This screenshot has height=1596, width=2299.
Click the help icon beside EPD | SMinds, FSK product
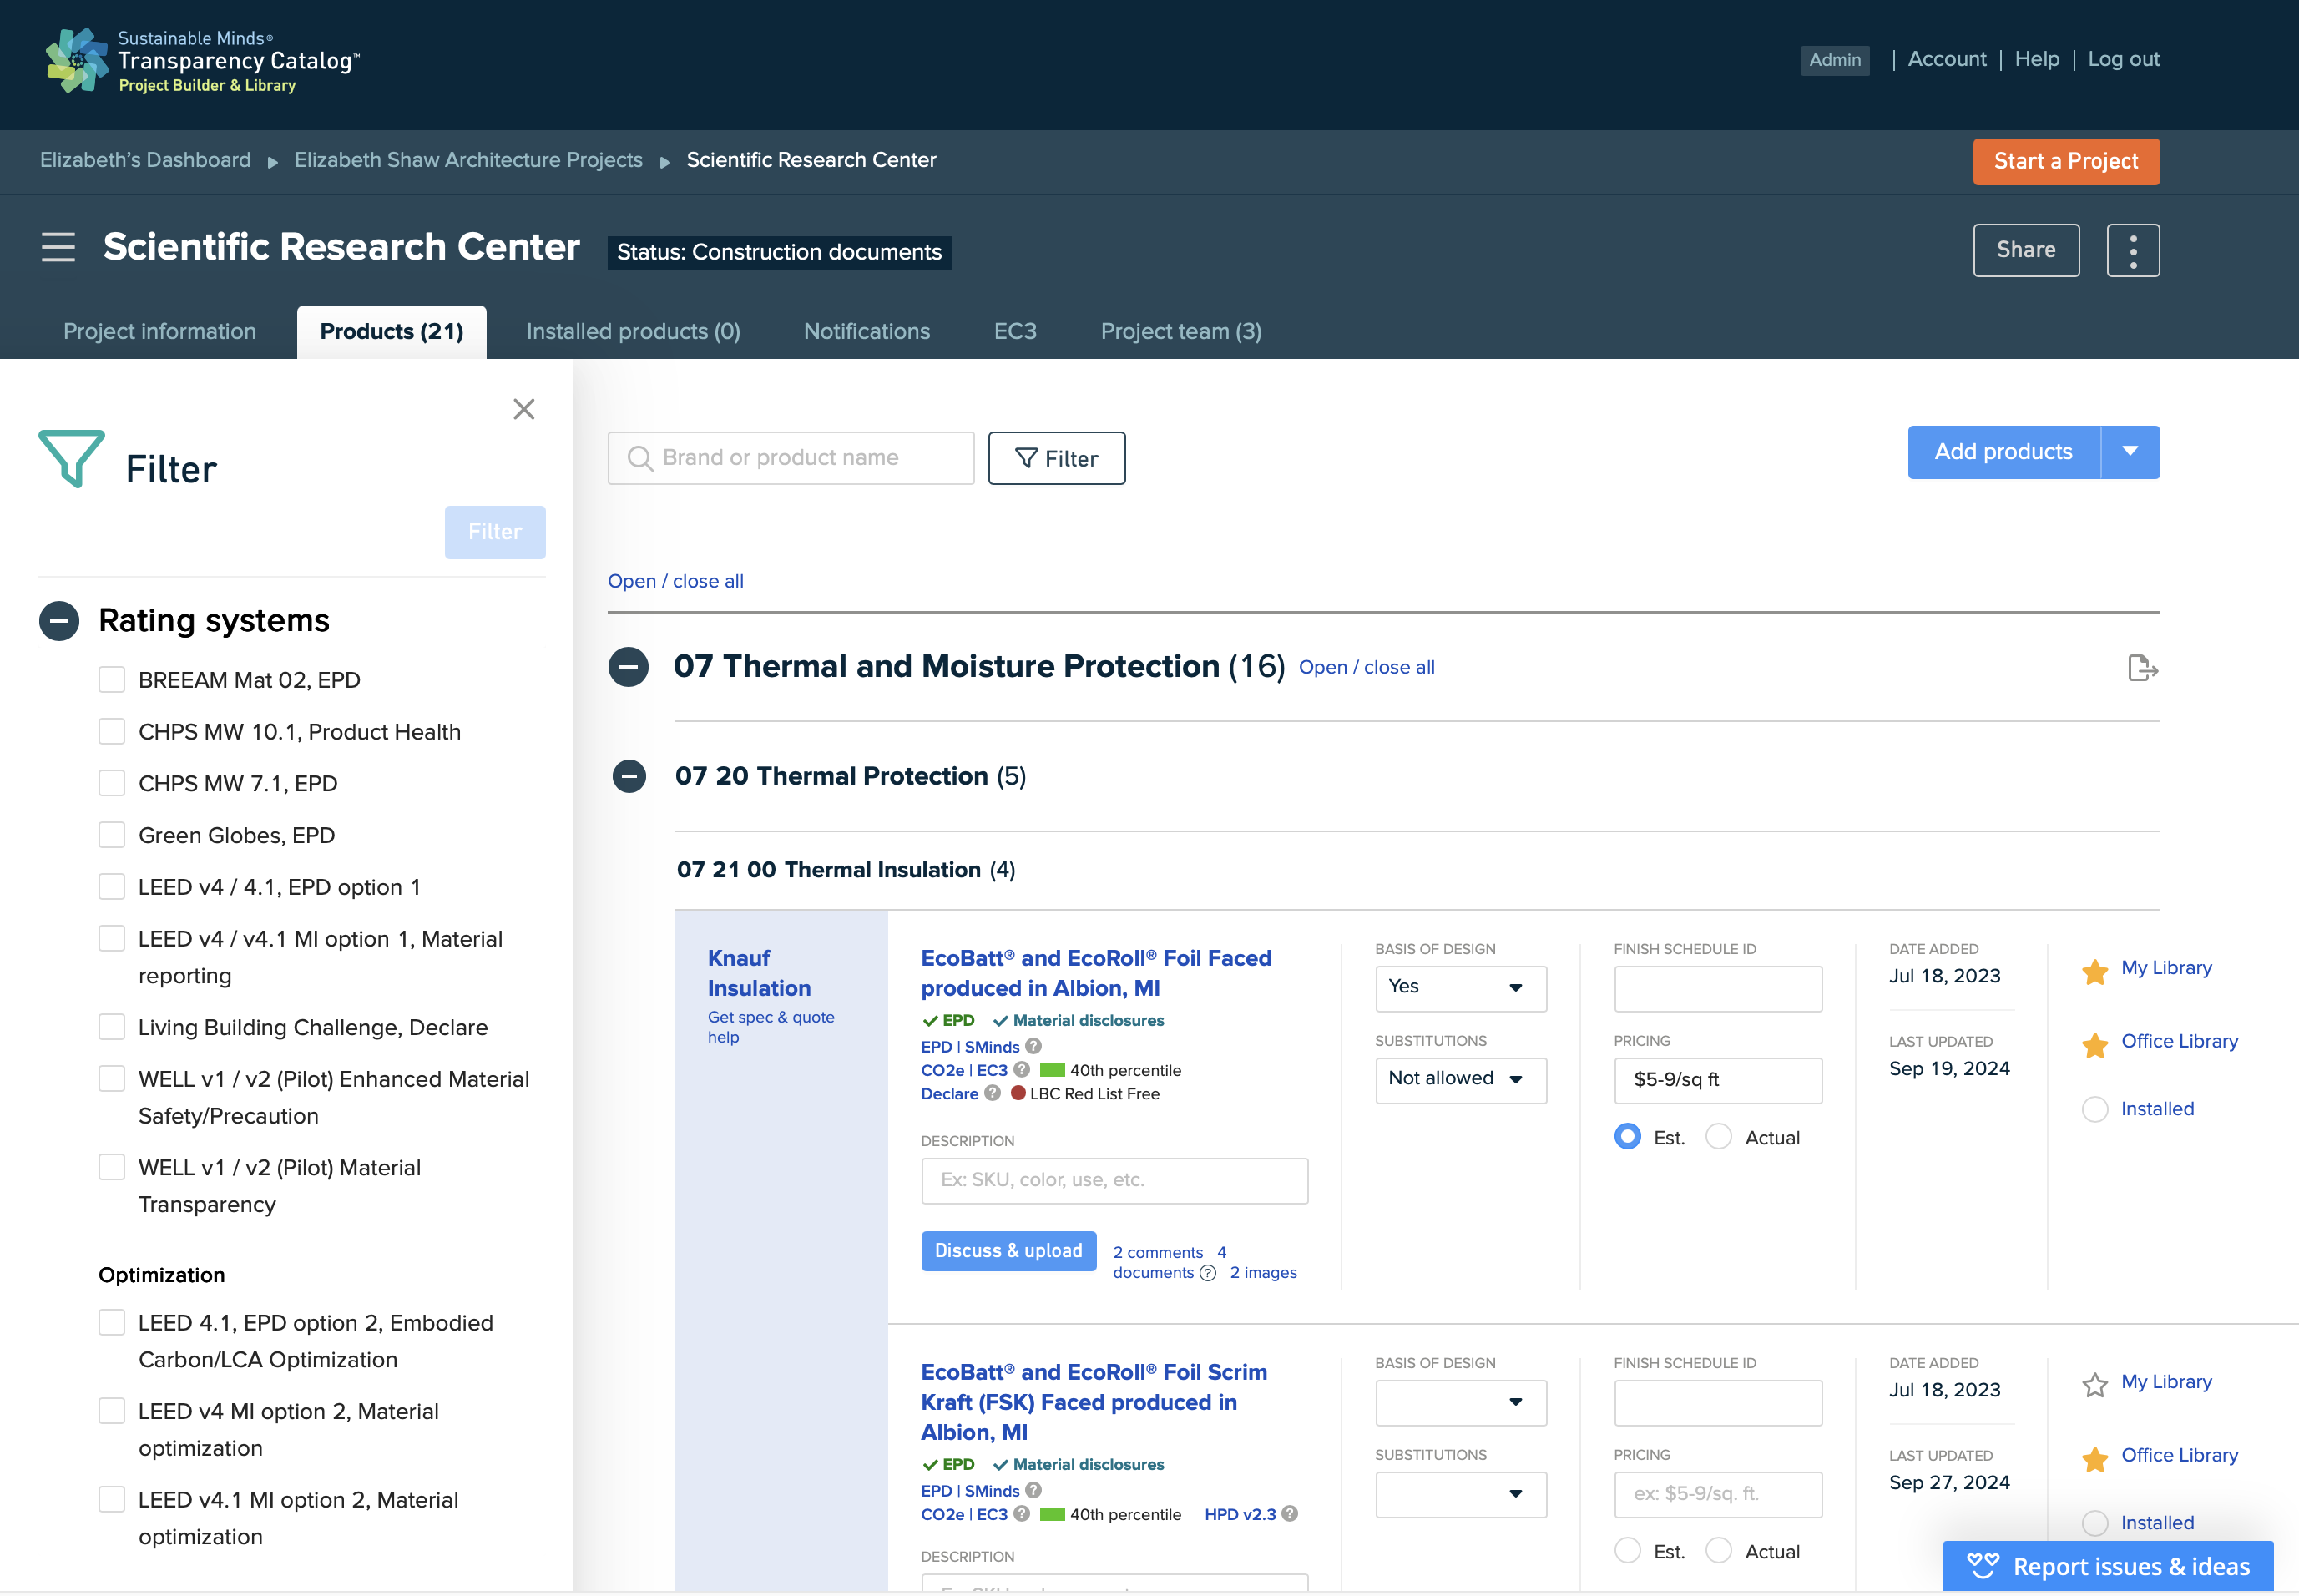tap(1033, 1490)
